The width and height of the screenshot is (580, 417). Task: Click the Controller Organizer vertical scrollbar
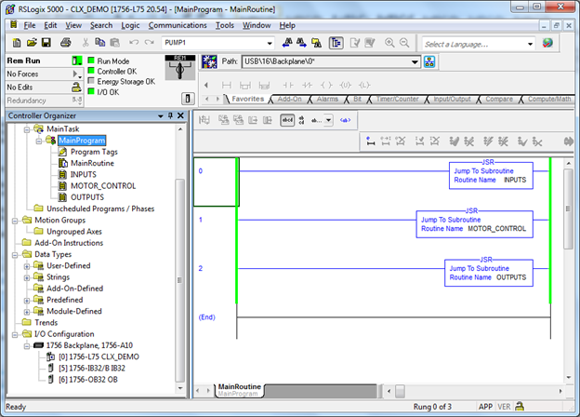point(179,280)
